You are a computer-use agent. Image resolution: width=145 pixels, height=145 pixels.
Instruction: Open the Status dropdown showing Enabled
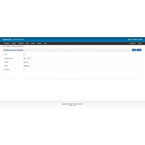click(27, 66)
